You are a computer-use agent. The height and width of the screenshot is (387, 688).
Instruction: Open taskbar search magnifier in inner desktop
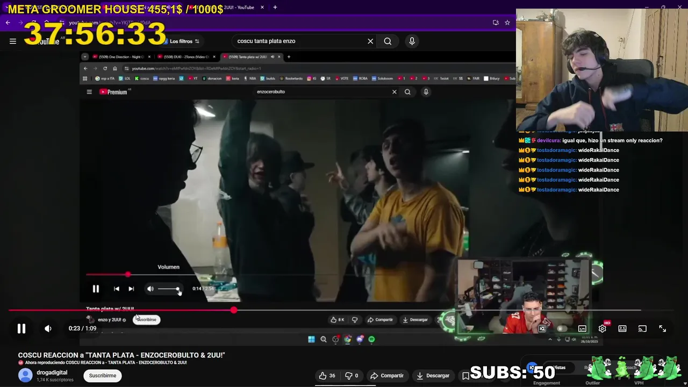coord(324,339)
